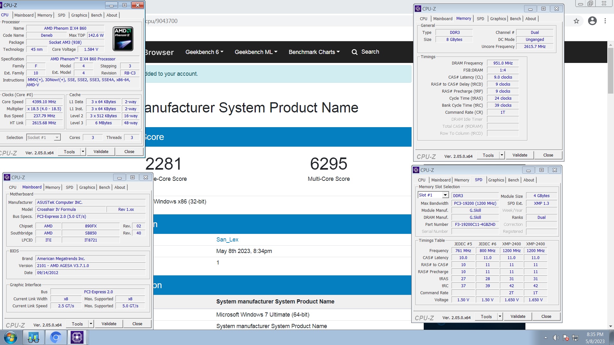This screenshot has height=345, width=614.
Task: Expand the Benchmark Charts menu
Action: 314,52
